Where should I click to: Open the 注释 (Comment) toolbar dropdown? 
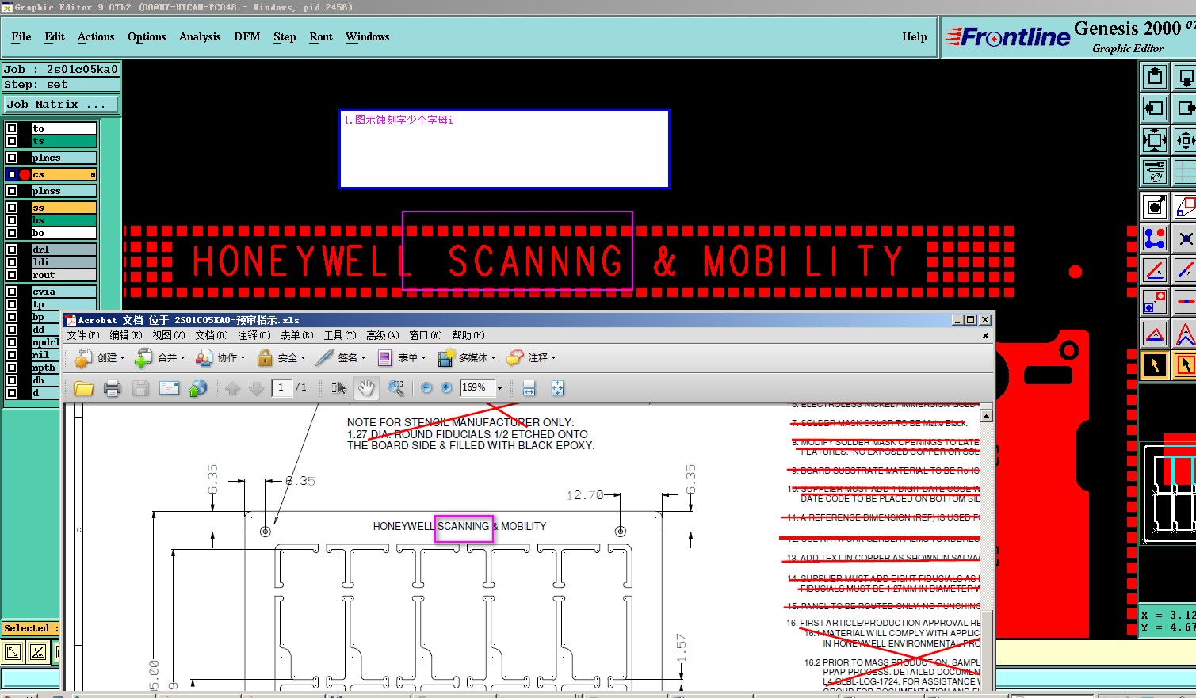(532, 358)
